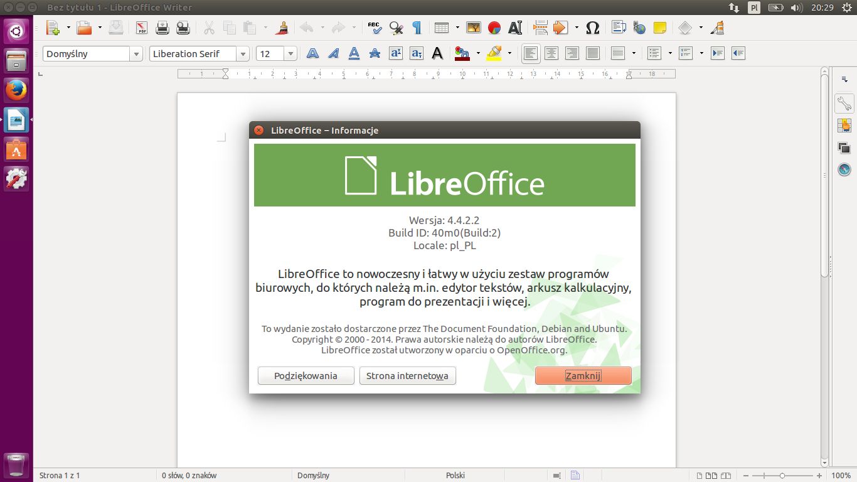Toggle formatting marks (pilcrow)
The image size is (857, 482).
(417, 28)
